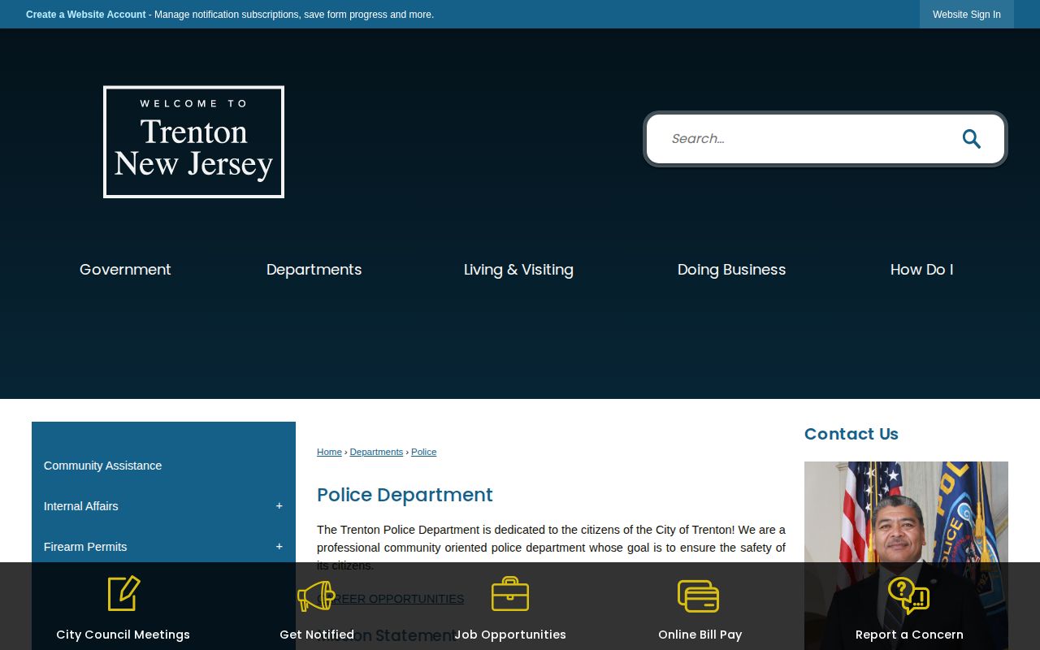Screen dimensions: 1040x650
Task: Click the Online Bill Pay label
Action: [700, 635]
